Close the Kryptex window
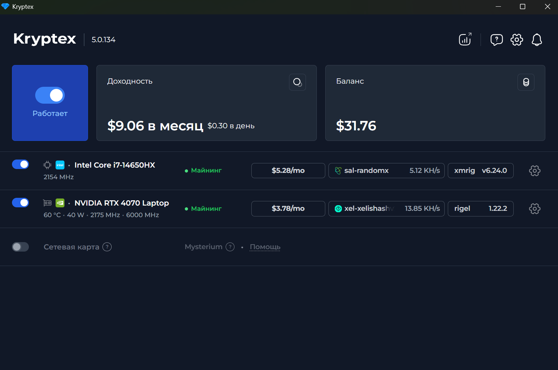The image size is (558, 370). [x=547, y=7]
